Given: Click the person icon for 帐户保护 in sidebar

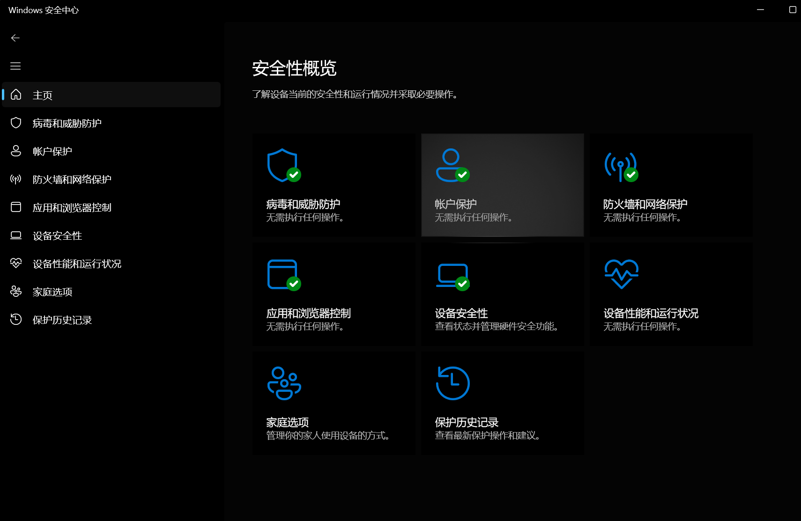Looking at the screenshot, I should (x=16, y=151).
